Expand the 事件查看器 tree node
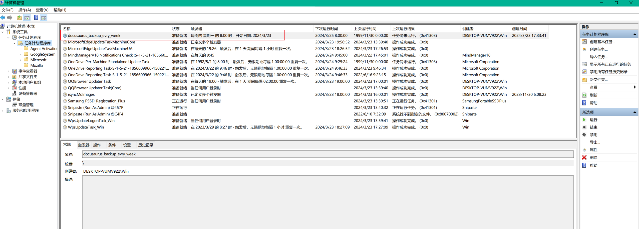The height and width of the screenshot is (229, 639). (9, 71)
